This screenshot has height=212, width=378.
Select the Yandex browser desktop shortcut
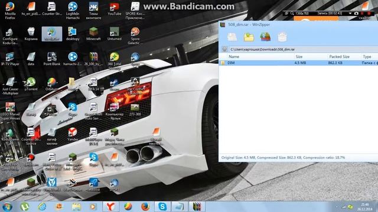point(73,135)
